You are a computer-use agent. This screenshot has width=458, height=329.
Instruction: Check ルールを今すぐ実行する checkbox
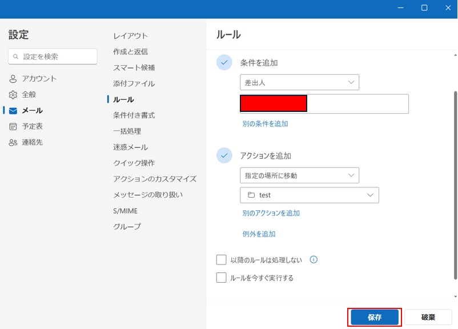pyautogui.click(x=221, y=278)
